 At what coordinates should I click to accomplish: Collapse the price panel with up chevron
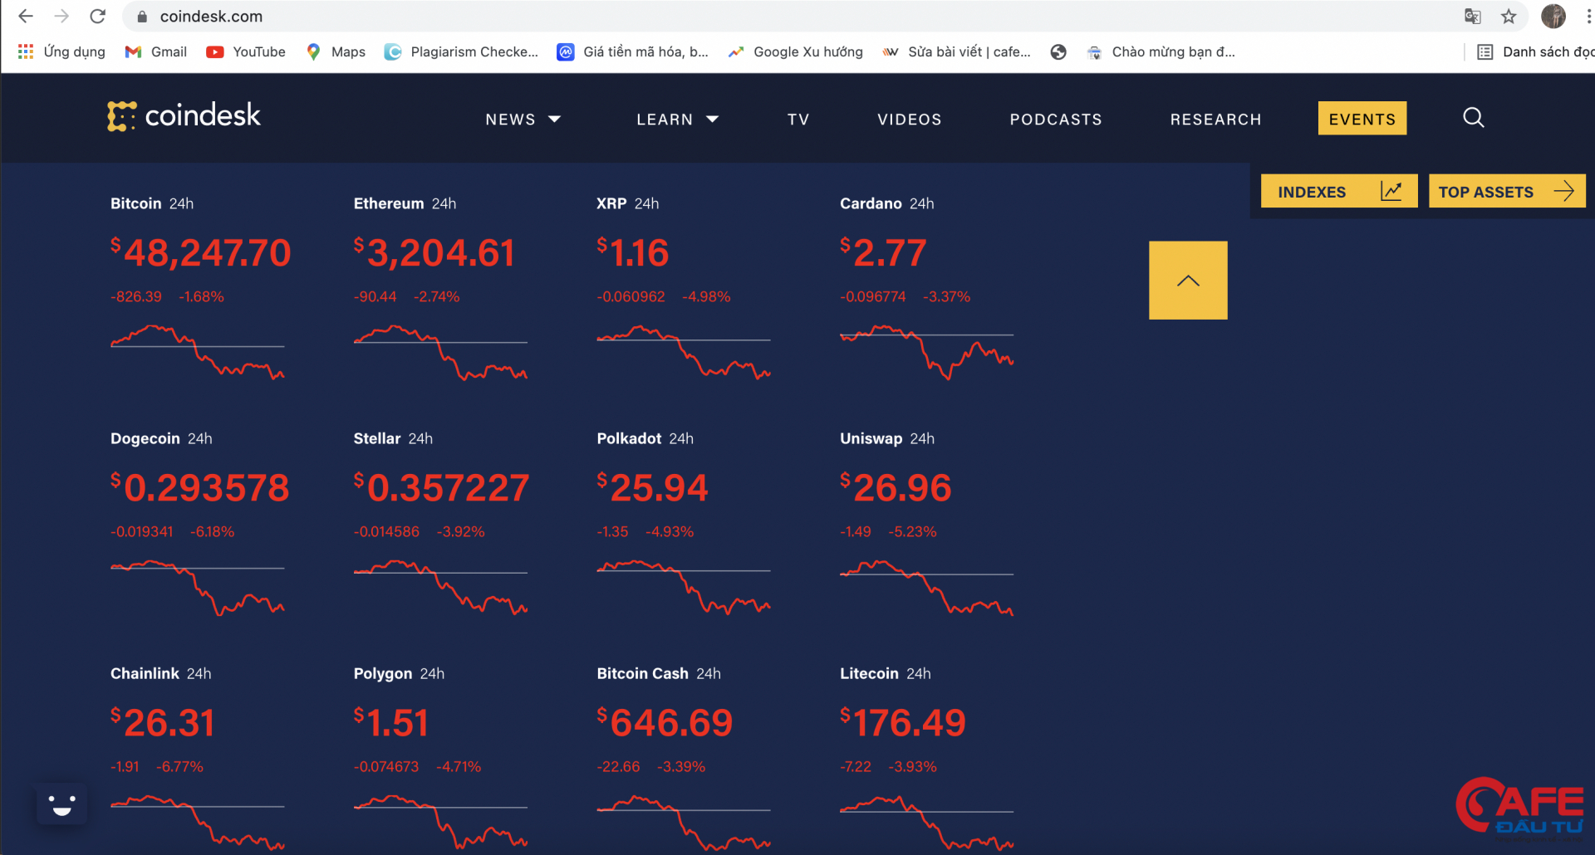[1188, 281]
